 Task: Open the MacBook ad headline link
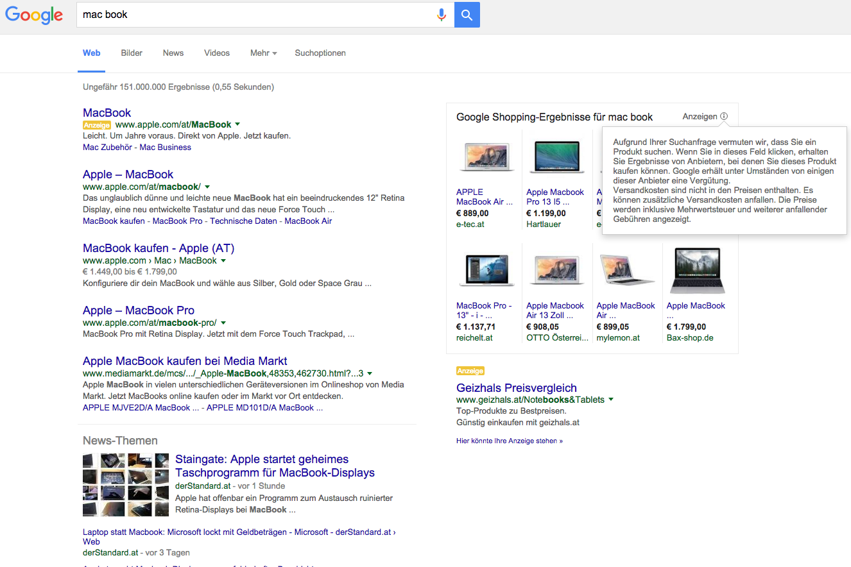coord(107,113)
